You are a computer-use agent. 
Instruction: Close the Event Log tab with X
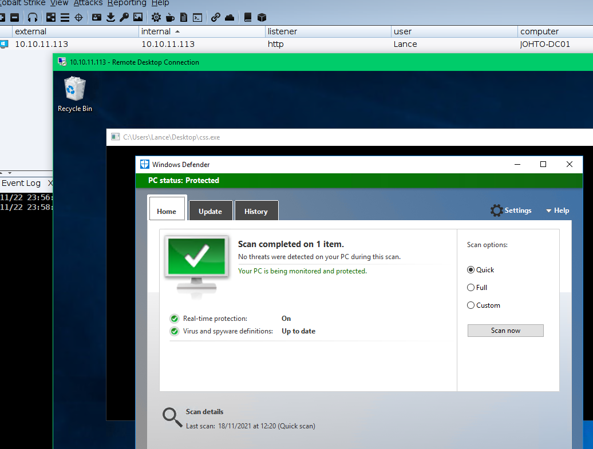click(50, 183)
